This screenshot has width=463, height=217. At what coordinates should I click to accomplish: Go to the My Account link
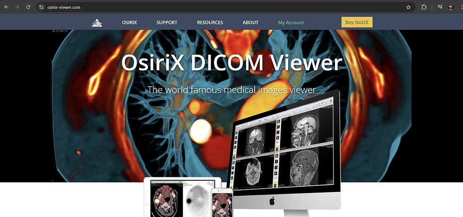pyautogui.click(x=291, y=23)
